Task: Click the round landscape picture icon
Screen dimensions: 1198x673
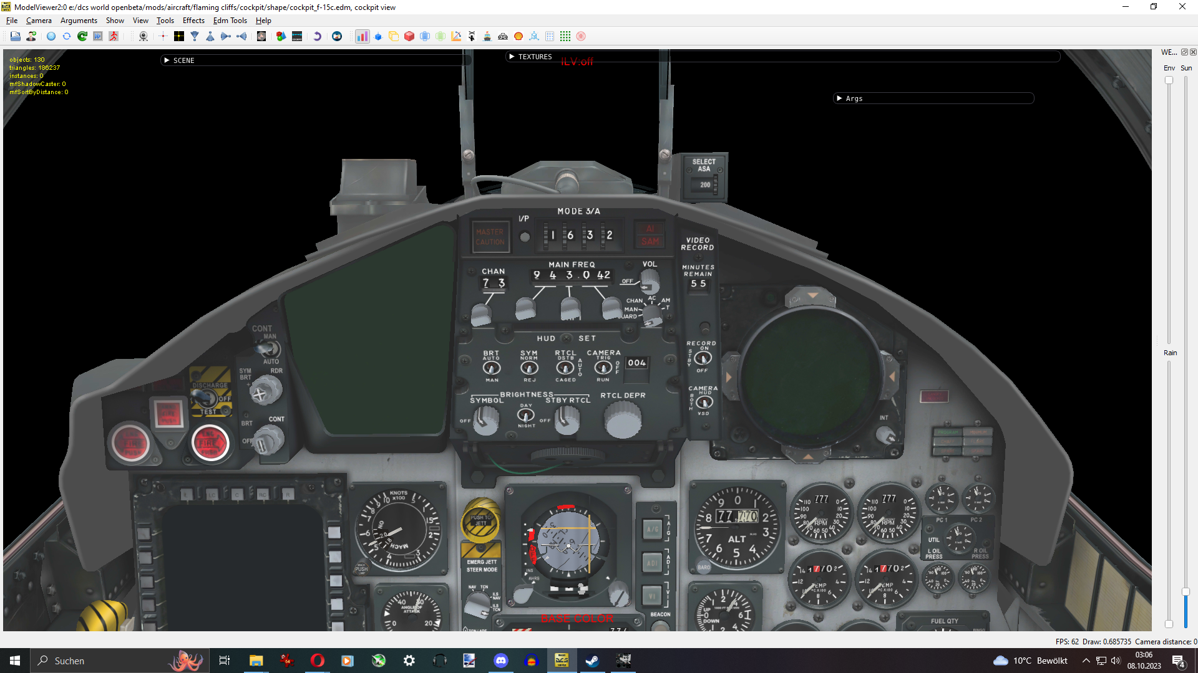Action: pyautogui.click(x=337, y=36)
